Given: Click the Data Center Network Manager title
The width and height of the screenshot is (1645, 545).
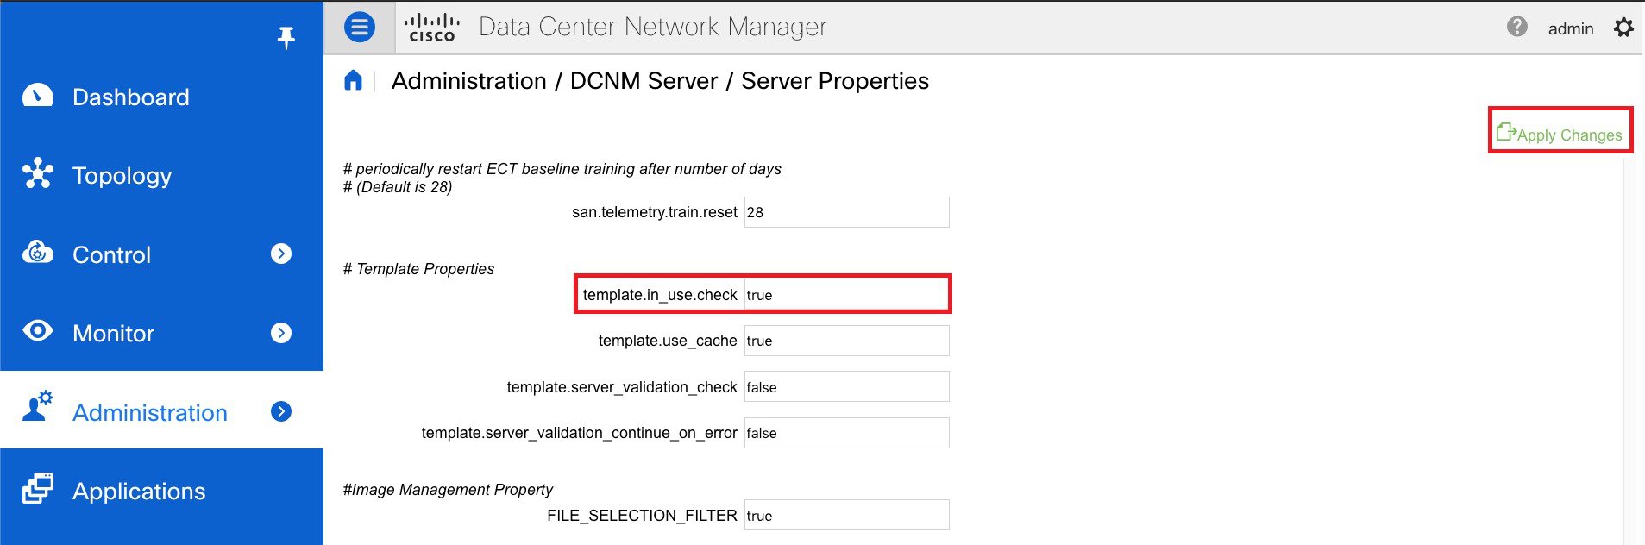Looking at the screenshot, I should pos(653,28).
